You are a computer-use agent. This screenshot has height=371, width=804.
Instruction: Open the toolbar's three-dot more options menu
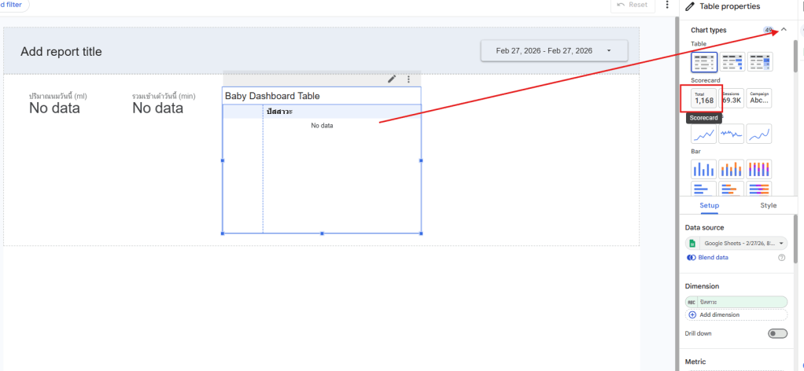coord(667,5)
